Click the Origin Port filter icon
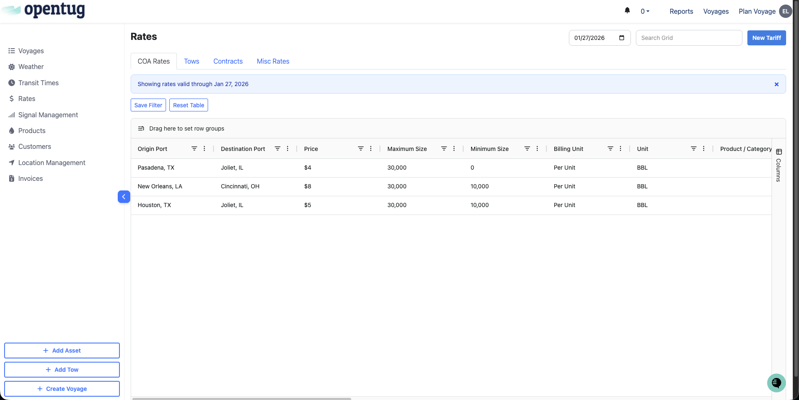The width and height of the screenshot is (799, 400). (194, 149)
